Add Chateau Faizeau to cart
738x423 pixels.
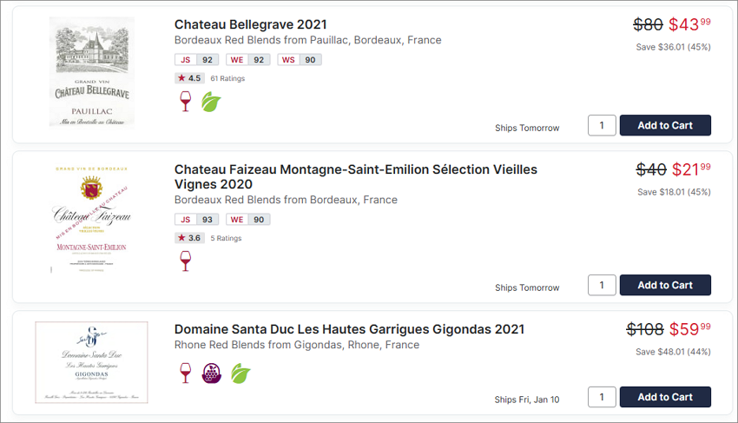[665, 285]
